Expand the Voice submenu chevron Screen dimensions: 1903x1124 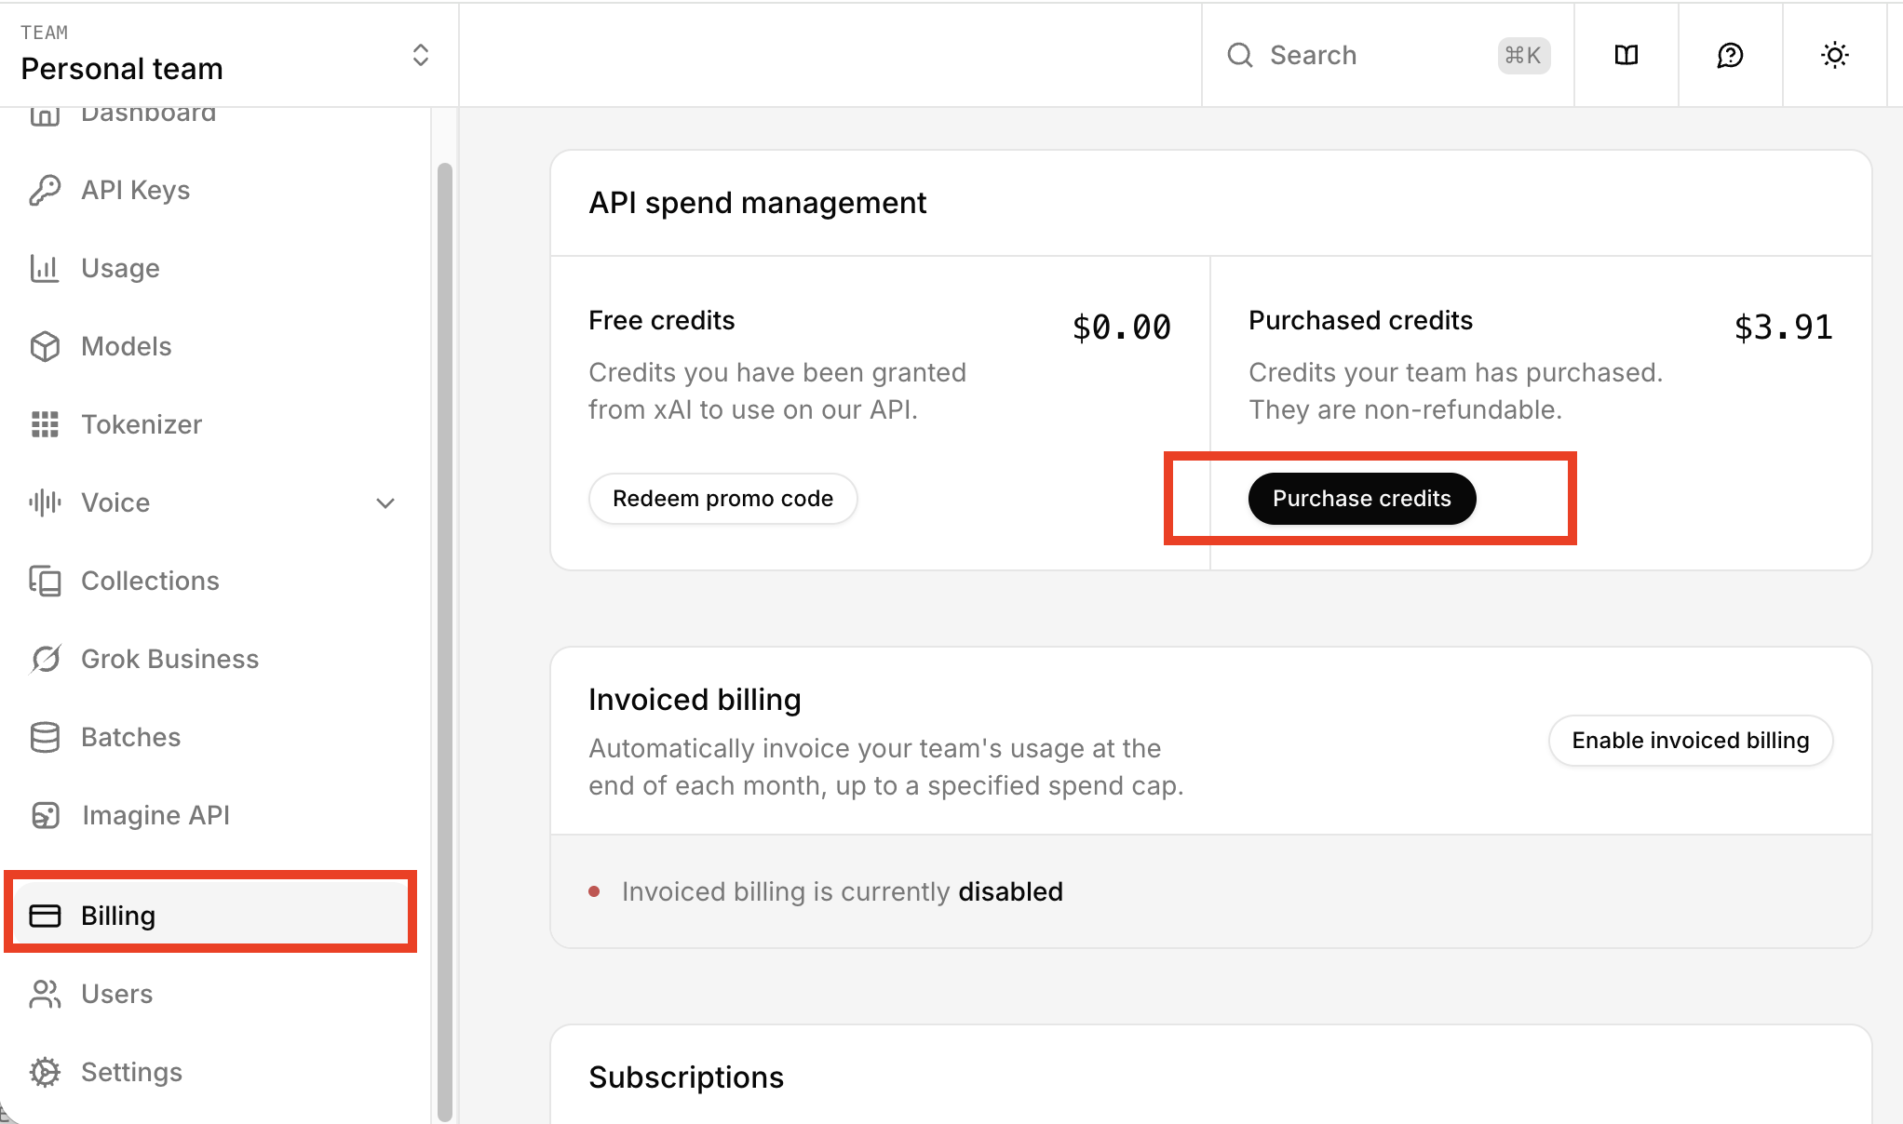(385, 503)
